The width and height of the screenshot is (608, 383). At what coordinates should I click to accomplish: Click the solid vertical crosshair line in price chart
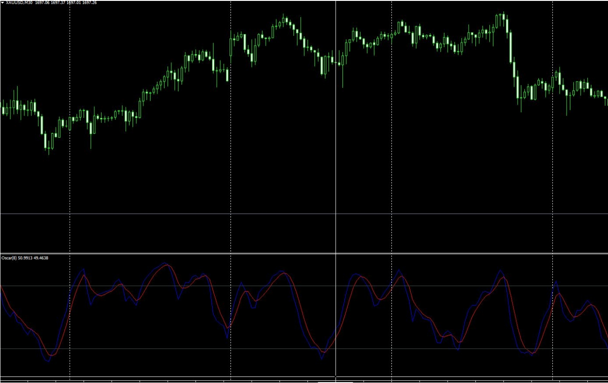[x=336, y=135]
